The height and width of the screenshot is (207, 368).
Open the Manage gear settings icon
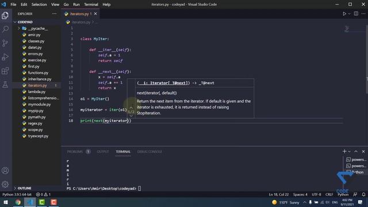tap(5, 185)
